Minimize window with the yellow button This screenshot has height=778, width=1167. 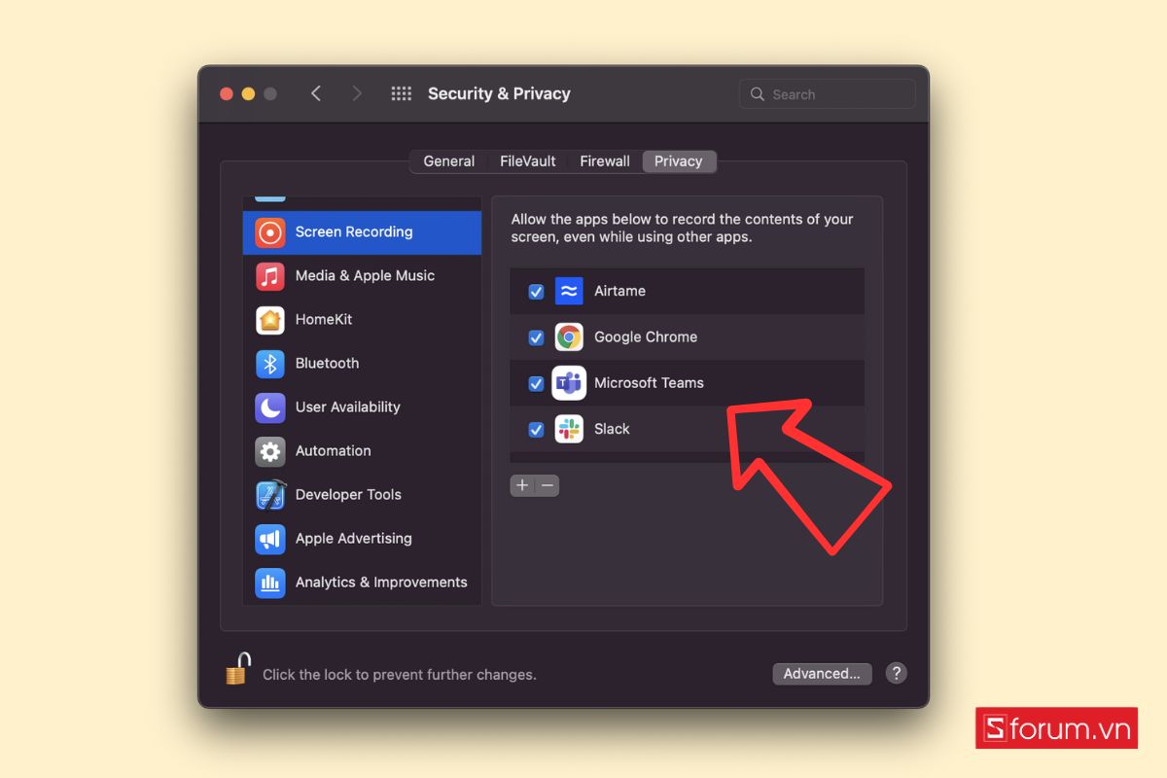pos(248,93)
